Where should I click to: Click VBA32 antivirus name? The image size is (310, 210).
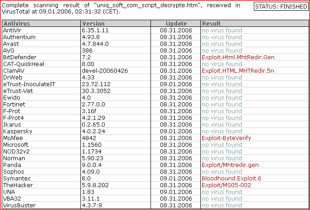pos(12,198)
